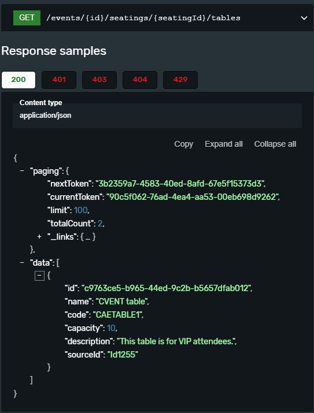Click the endpoint path /events/{id}/seatings/{seatingId}/tables
Image resolution: width=314 pixels, height=413 pixels.
pos(143,18)
